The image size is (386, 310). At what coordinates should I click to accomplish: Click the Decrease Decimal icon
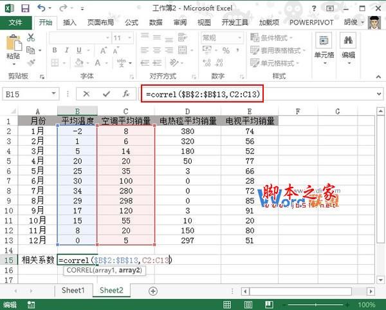click(219, 63)
